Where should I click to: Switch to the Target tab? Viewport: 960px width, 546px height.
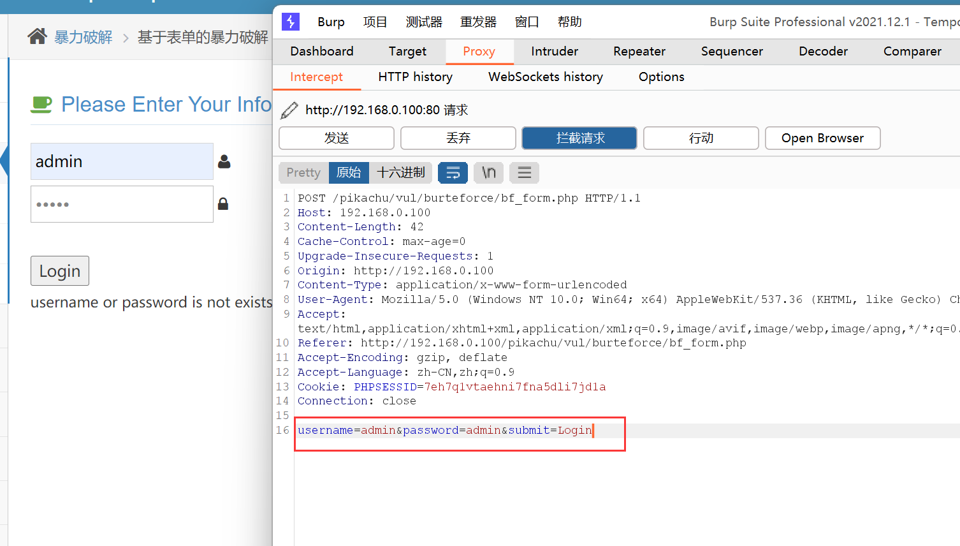407,51
